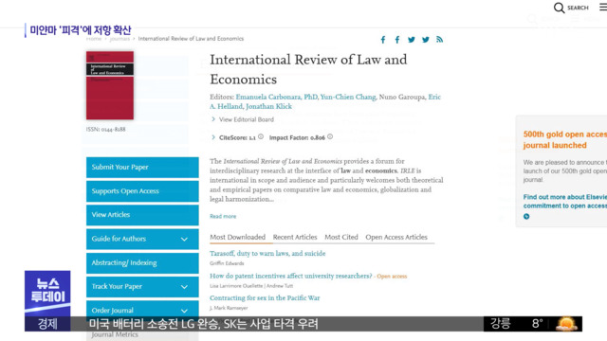The height and width of the screenshot is (341, 607).
Task: Switch to Open Access Articles tab
Action: pos(396,237)
